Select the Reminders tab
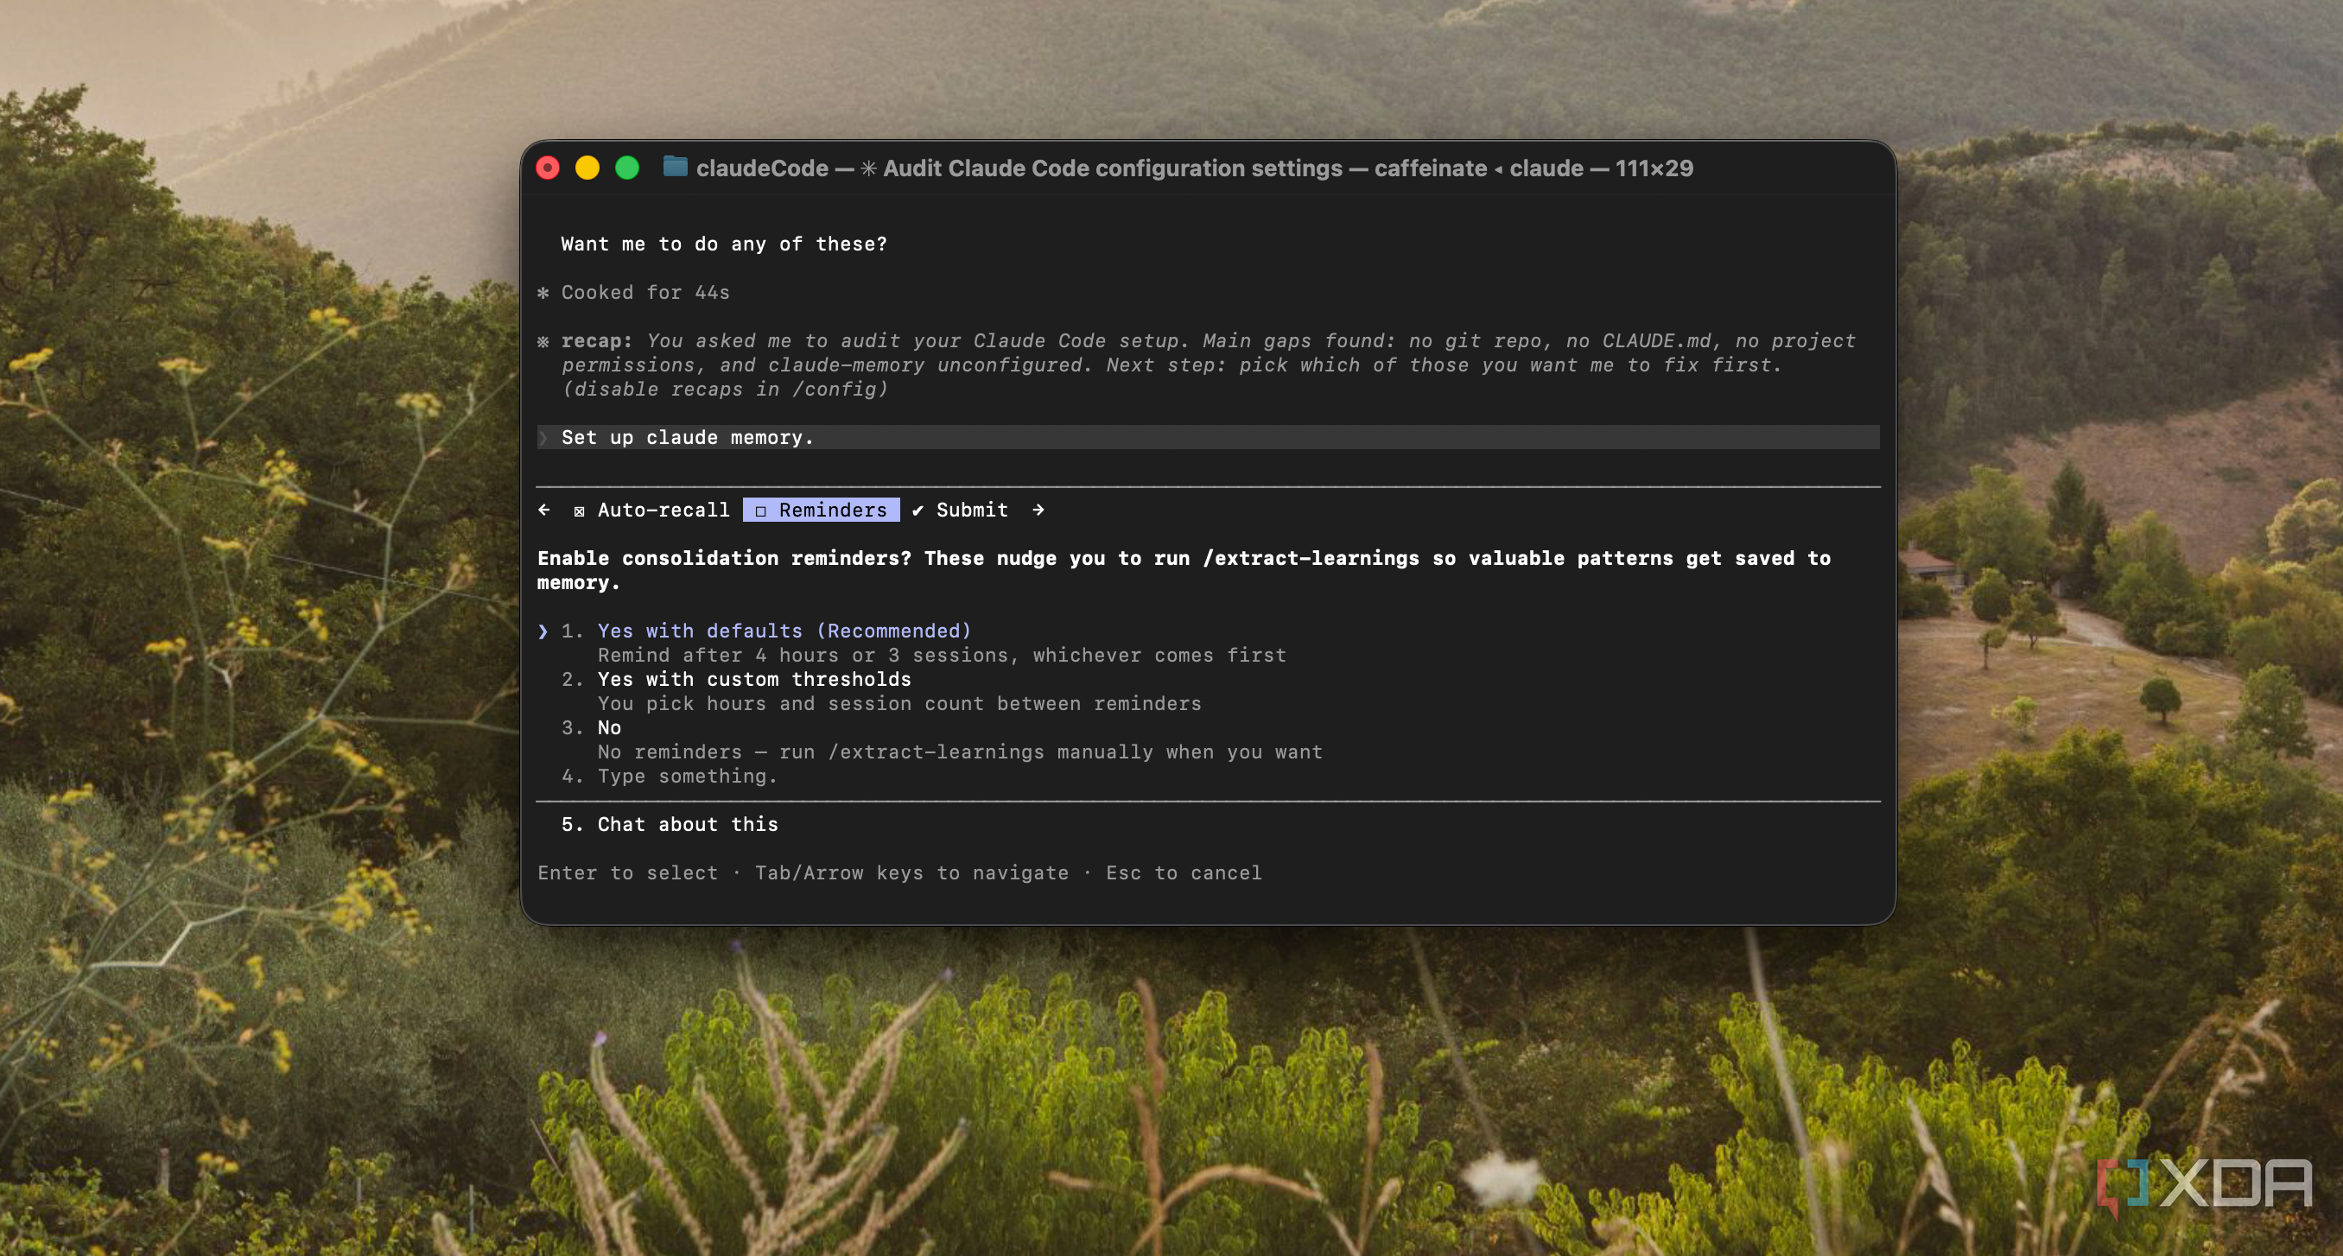Viewport: 2343px width, 1256px height. click(822, 511)
